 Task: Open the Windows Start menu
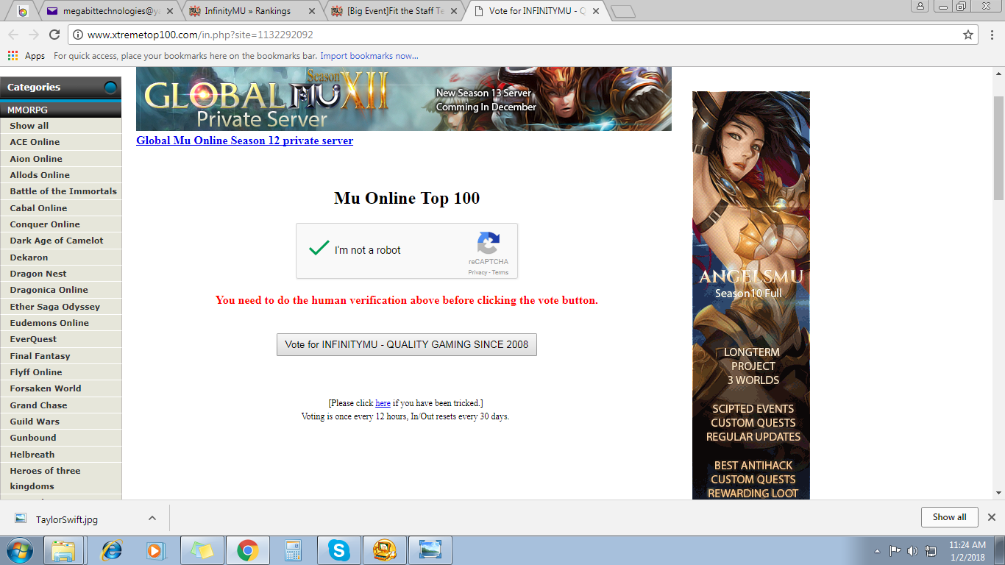coord(19,550)
